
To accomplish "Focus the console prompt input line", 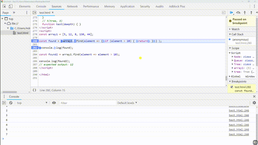I will 128,139.
